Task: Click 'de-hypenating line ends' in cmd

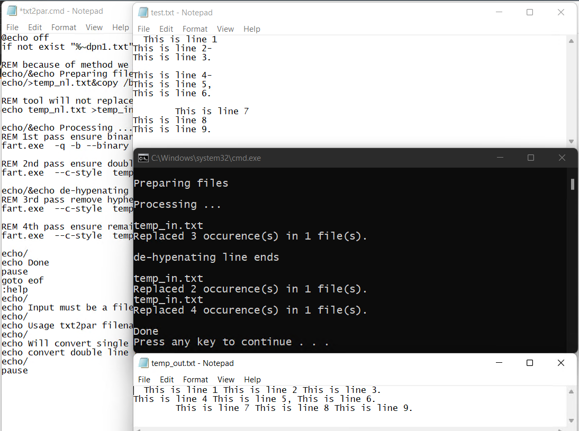Action: [206, 257]
